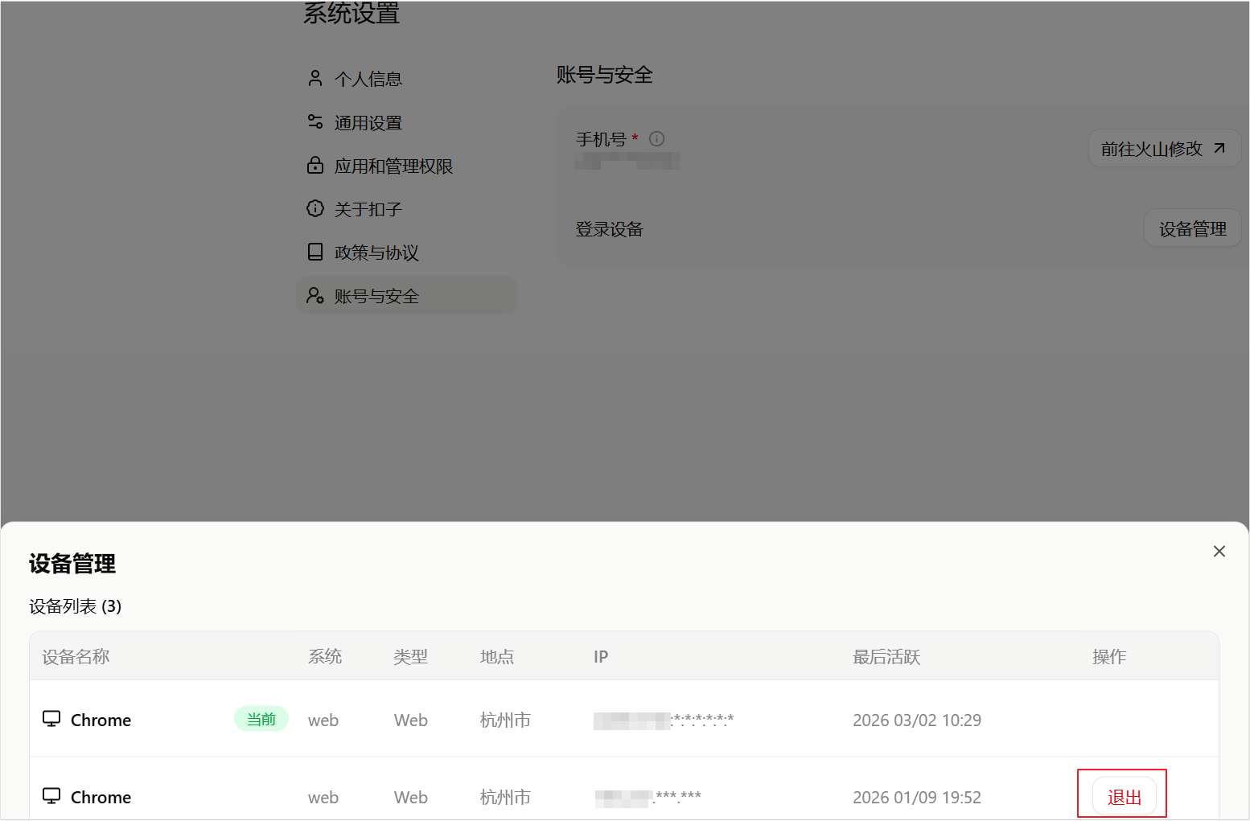Click 2026 01/09 19:52 timestamp
Screen dimensions: 1250x821
917,797
